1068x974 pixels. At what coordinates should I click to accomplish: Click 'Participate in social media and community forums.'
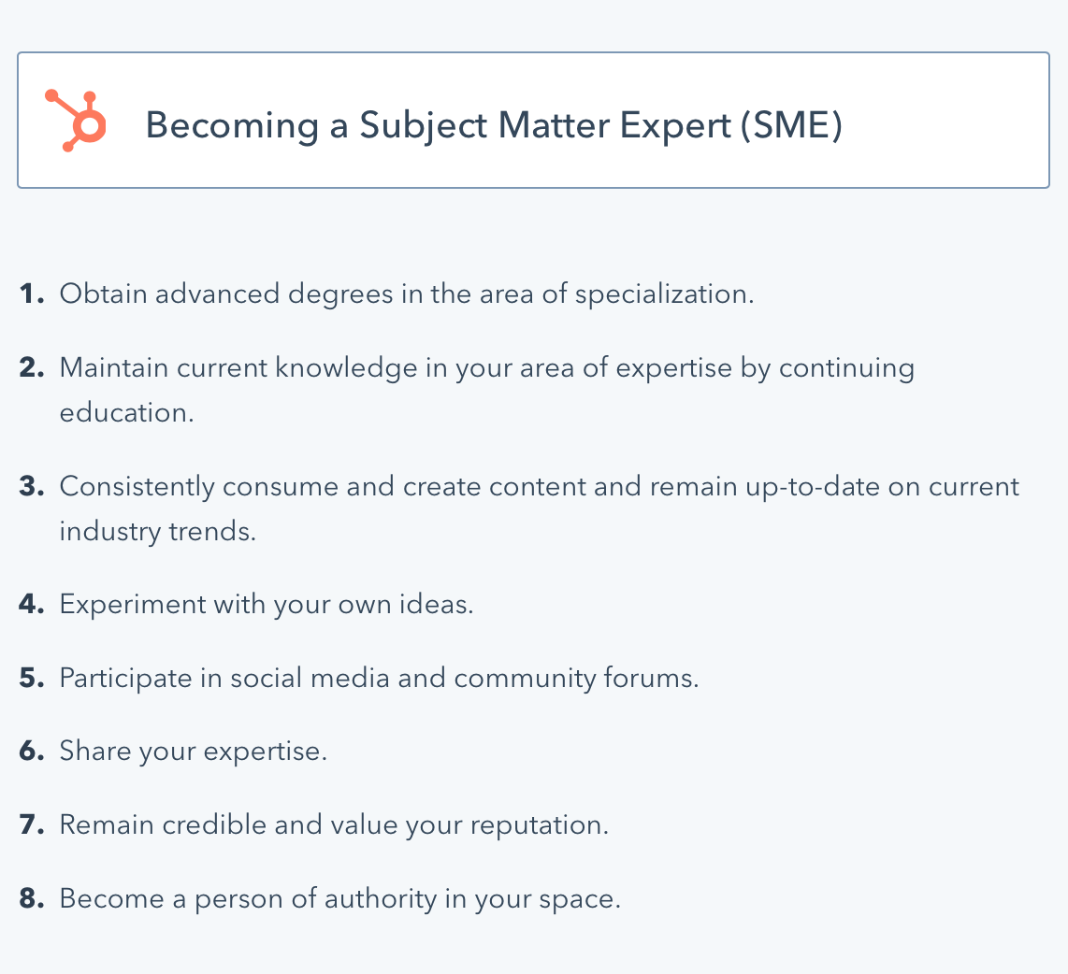380,679
